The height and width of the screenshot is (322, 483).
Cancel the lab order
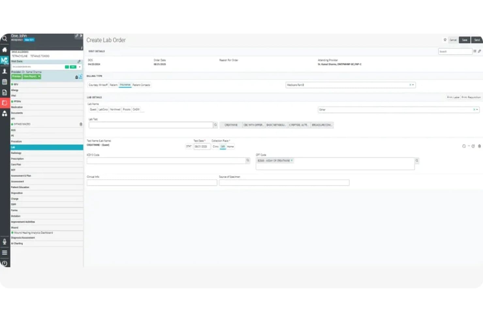453,40
